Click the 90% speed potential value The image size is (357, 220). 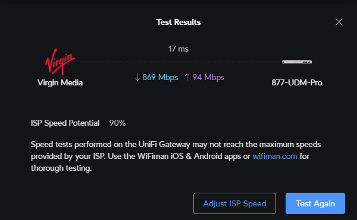coord(117,123)
